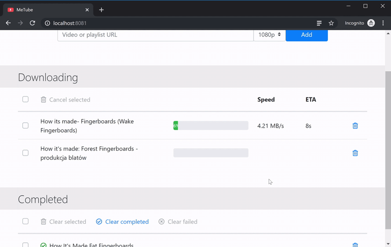The width and height of the screenshot is (391, 247).
Task: Open the reading list icon in address bar
Action: tap(319, 23)
